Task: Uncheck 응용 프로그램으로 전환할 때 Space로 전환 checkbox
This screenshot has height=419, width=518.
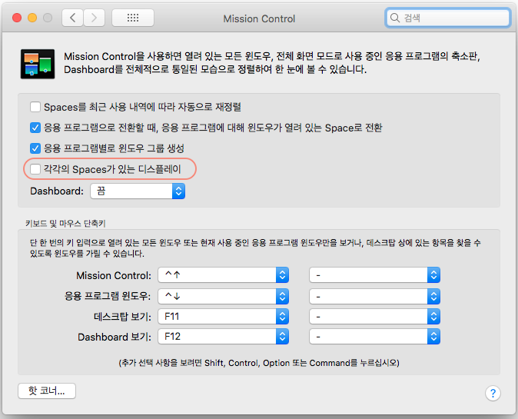Action: coord(35,128)
